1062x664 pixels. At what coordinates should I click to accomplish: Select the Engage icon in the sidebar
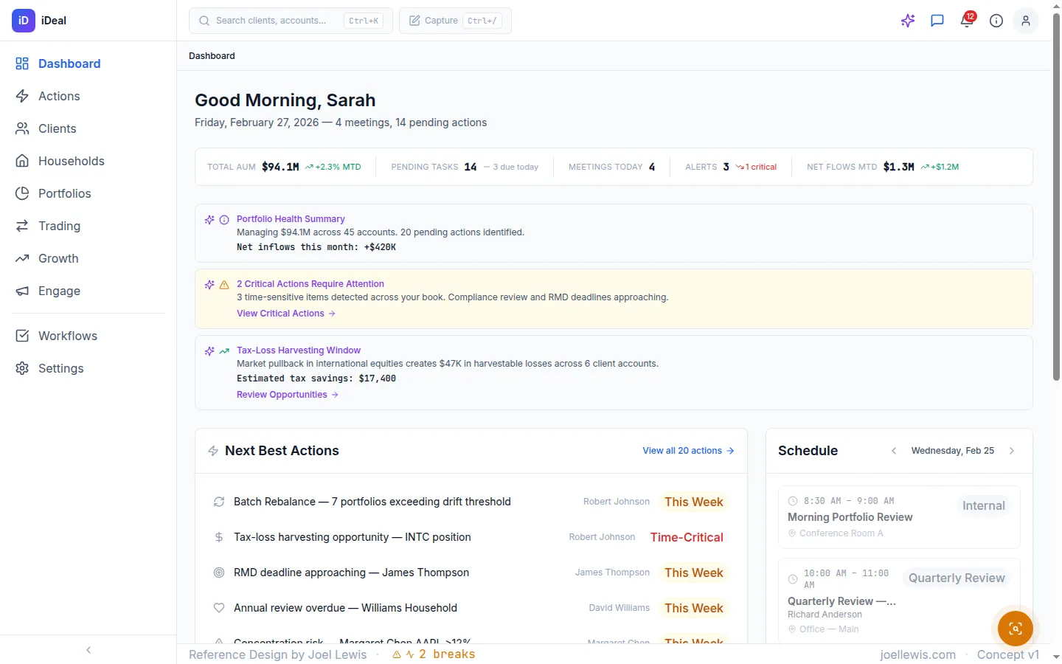click(21, 291)
